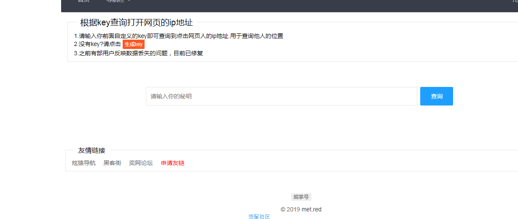Click the 友情链接 section title
The image size is (518, 219).
(92, 150)
